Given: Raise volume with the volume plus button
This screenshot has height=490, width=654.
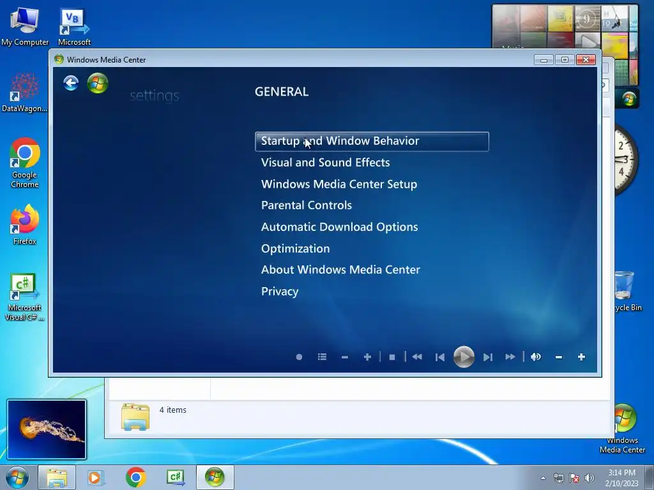Looking at the screenshot, I should [x=581, y=357].
